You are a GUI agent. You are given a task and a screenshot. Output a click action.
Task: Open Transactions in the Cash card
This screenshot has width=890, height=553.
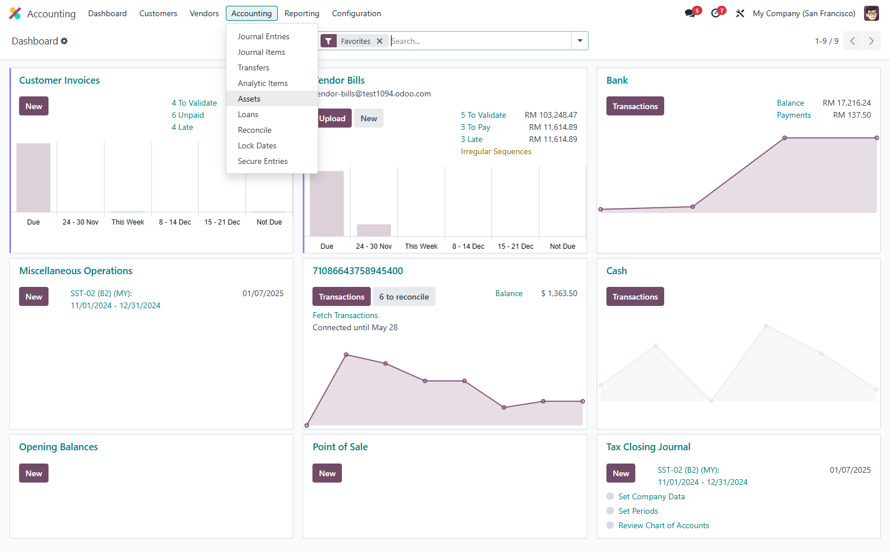coord(635,297)
